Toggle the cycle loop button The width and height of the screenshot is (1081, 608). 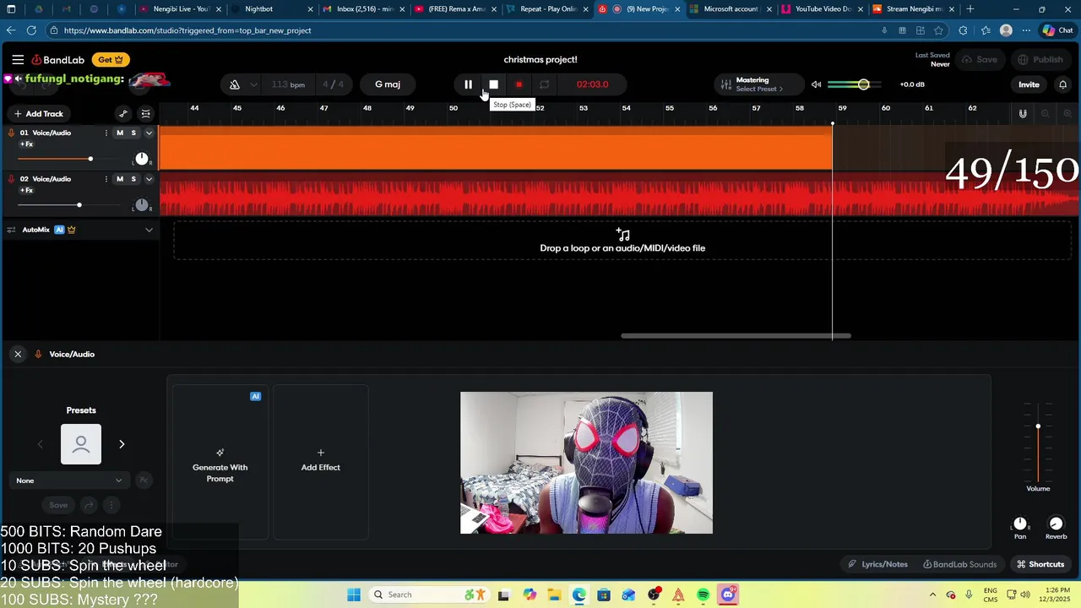[x=545, y=84]
